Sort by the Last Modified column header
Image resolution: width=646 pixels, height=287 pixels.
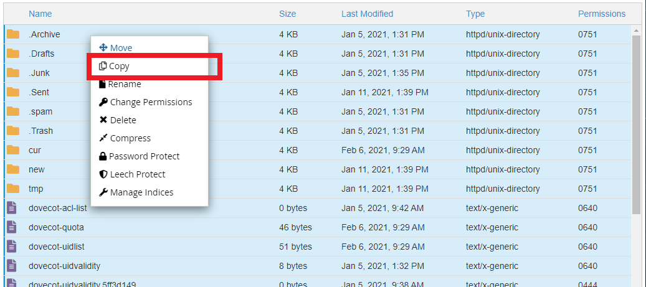(x=367, y=14)
